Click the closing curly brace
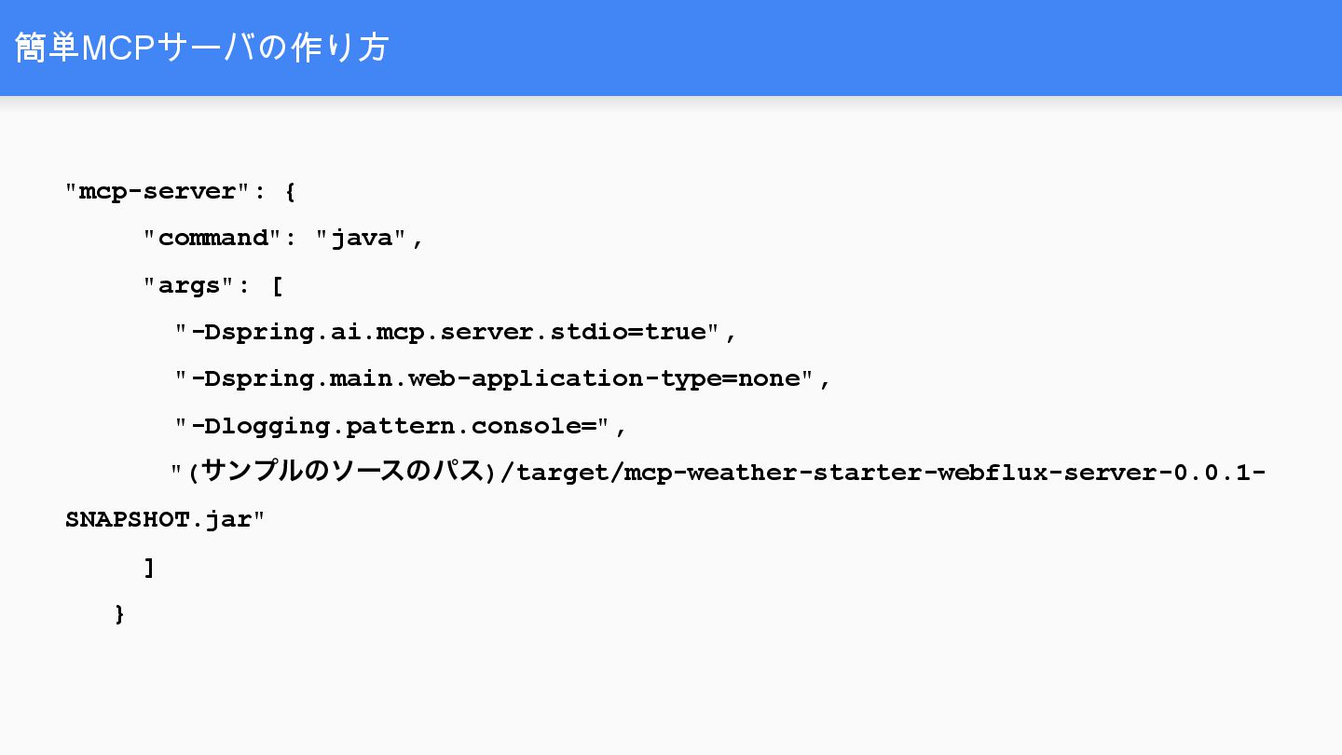1342x755 pixels. pos(119,614)
